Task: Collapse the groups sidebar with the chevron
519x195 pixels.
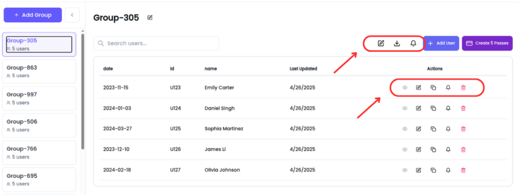Action: coord(72,15)
